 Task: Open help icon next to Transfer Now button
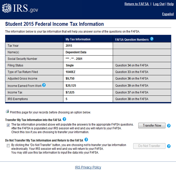[x=169, y=126]
